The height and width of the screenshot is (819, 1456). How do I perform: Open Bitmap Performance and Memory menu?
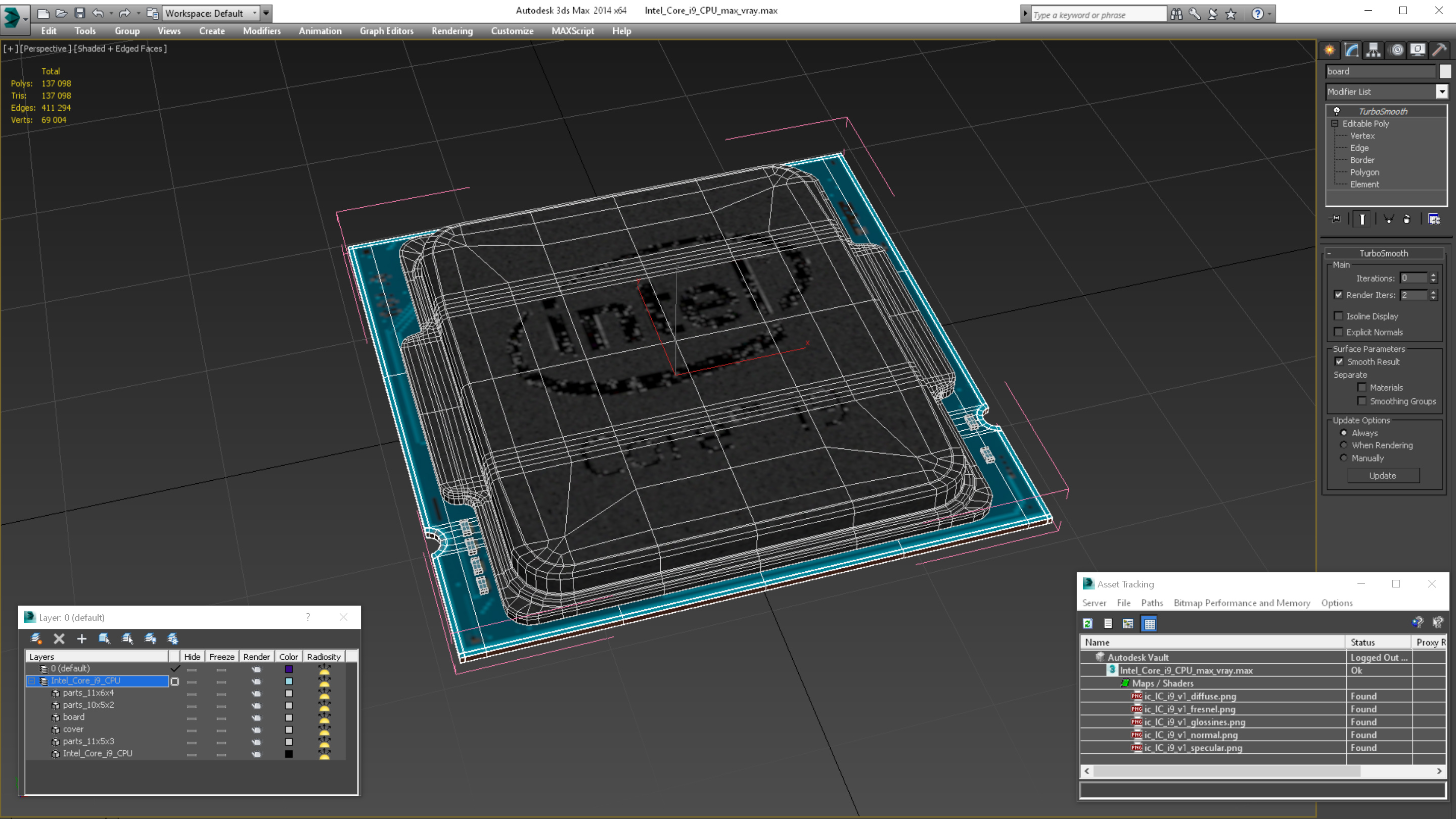tap(1242, 603)
